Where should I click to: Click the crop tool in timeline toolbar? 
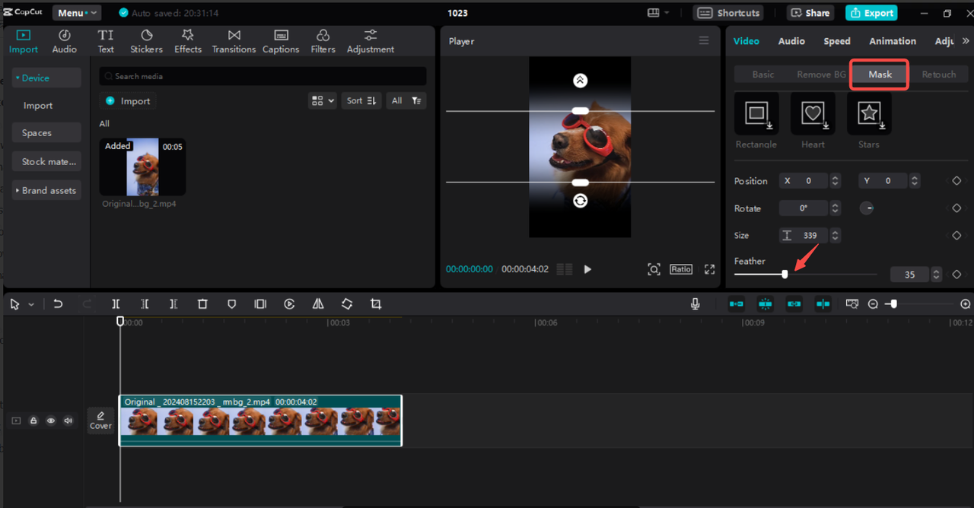376,304
